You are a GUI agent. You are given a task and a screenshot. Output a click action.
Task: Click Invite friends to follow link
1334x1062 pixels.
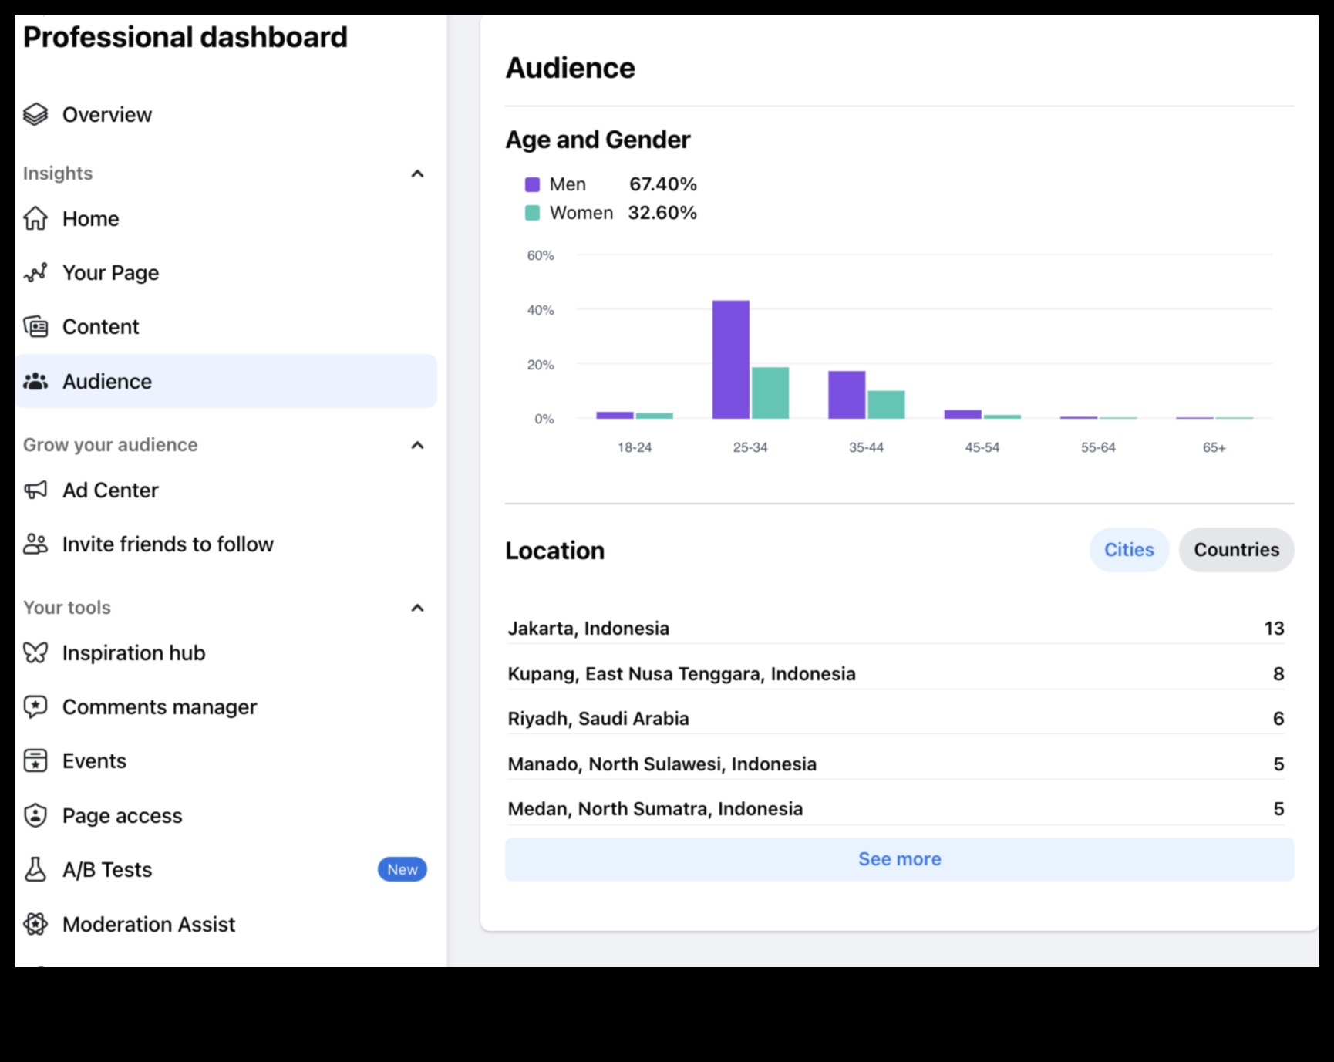pyautogui.click(x=167, y=544)
